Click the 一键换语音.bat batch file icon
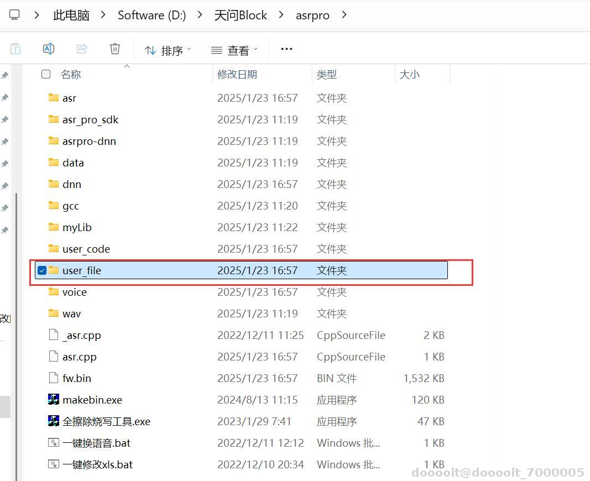Screen dimensions: 590x481 (x=54, y=442)
